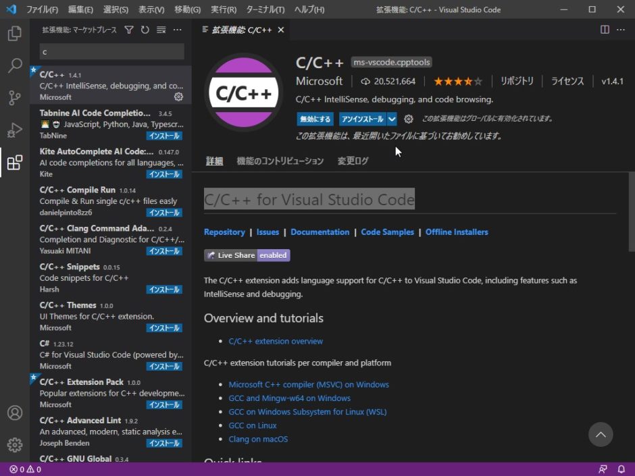Open the notifications bell in the status bar
Viewport: 635px width, 476px height.
click(x=621, y=469)
